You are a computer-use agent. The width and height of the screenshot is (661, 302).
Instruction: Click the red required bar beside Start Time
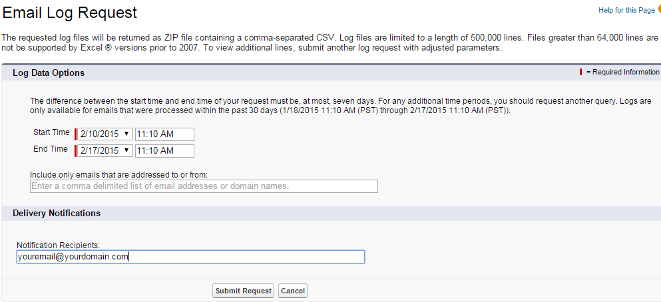pos(76,134)
